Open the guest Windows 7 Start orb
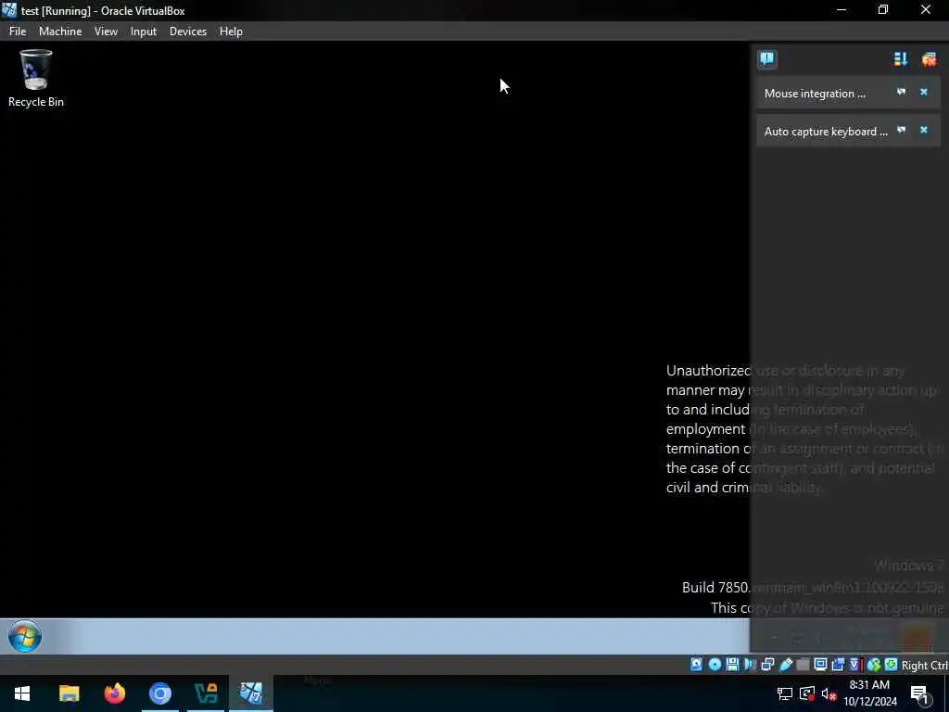This screenshot has height=712, width=949. (x=25, y=636)
